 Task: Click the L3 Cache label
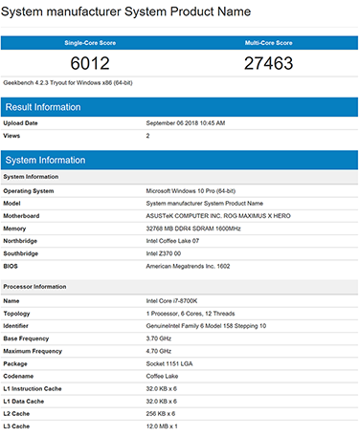tap(16, 426)
